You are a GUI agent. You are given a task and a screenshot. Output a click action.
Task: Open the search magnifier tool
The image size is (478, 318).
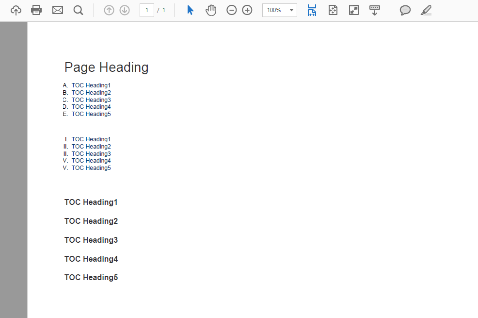pos(78,10)
